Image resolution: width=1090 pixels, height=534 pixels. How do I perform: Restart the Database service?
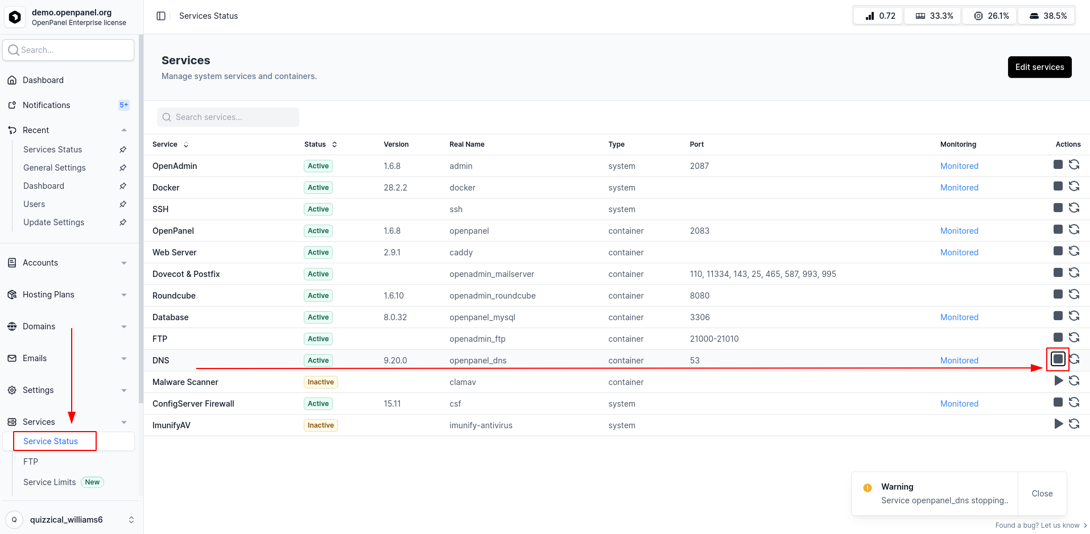coord(1074,316)
